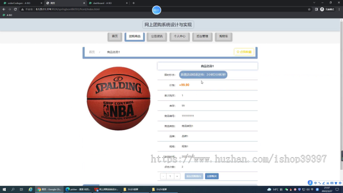Open Windows taskbar search
Screen dimensions: 343x193
click(13, 189)
